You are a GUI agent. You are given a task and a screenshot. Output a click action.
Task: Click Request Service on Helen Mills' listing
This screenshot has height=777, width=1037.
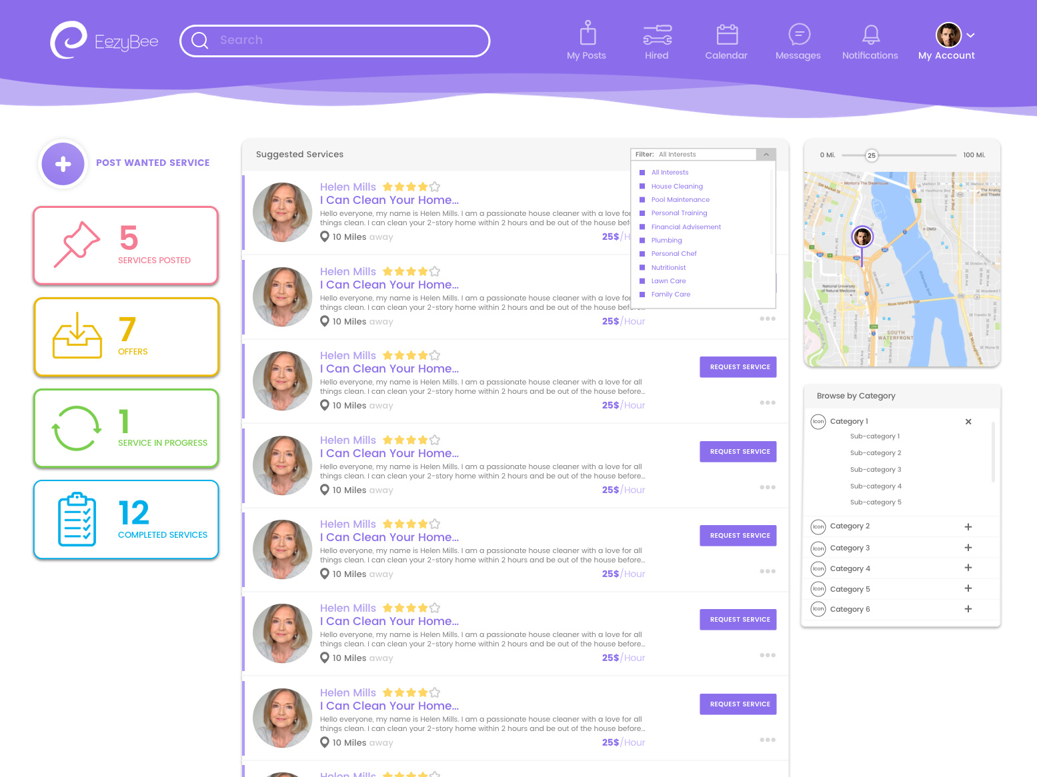pyautogui.click(x=738, y=367)
